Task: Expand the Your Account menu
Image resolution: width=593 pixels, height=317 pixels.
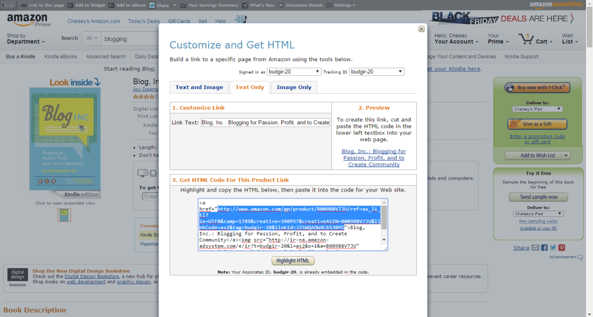Action: (456, 39)
